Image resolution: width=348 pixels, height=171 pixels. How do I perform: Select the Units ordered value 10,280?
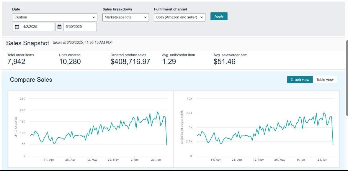click(x=70, y=62)
